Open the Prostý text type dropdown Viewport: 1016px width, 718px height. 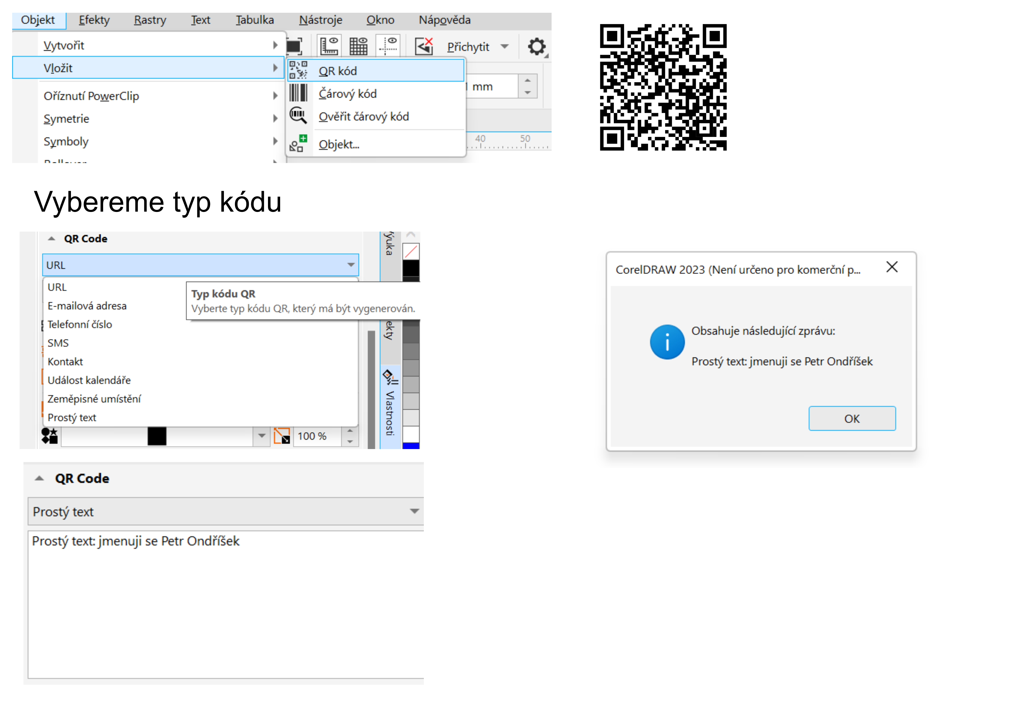[414, 512]
